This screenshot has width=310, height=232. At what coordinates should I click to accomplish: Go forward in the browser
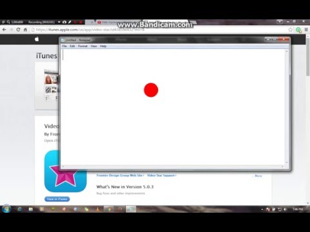coord(11,30)
